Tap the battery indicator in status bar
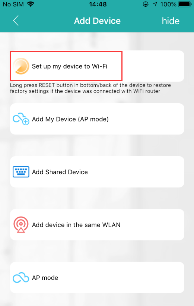 [185, 4]
